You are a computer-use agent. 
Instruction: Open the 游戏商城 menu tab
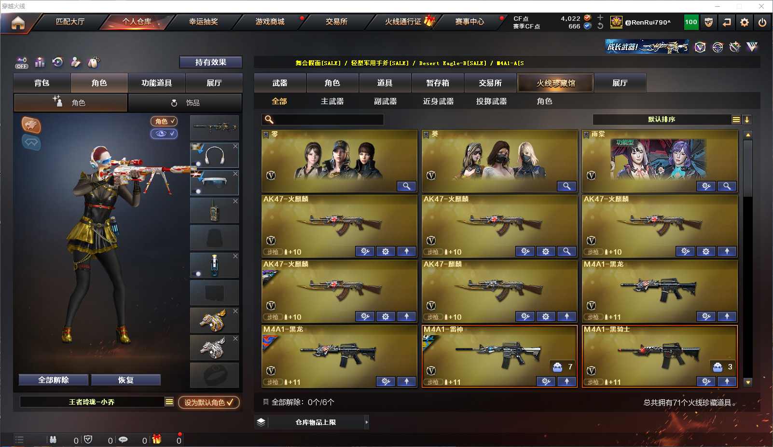pyautogui.click(x=270, y=22)
